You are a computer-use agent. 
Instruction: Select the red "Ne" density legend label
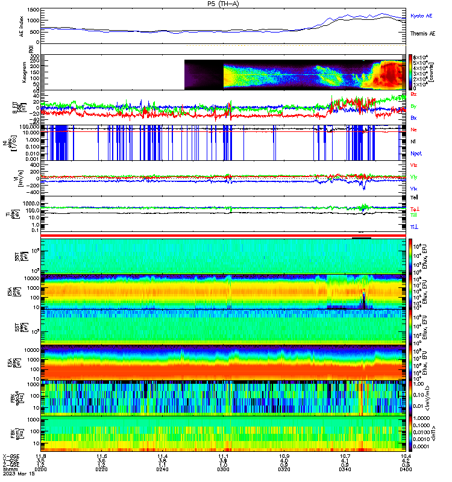pyautogui.click(x=413, y=130)
